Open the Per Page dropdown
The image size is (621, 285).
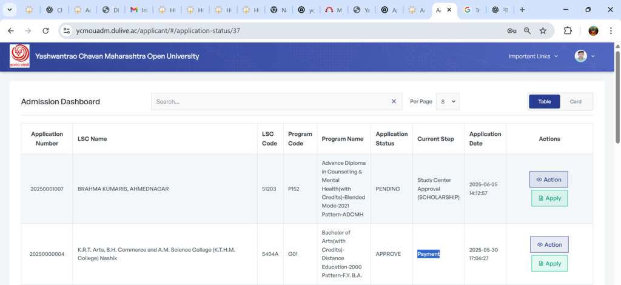tap(448, 102)
